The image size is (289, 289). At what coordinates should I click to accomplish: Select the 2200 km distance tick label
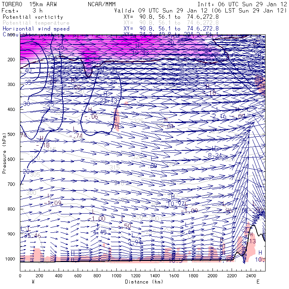click(x=232, y=276)
